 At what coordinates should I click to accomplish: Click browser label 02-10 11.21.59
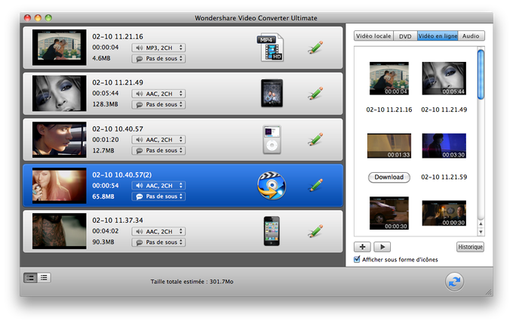444,177
